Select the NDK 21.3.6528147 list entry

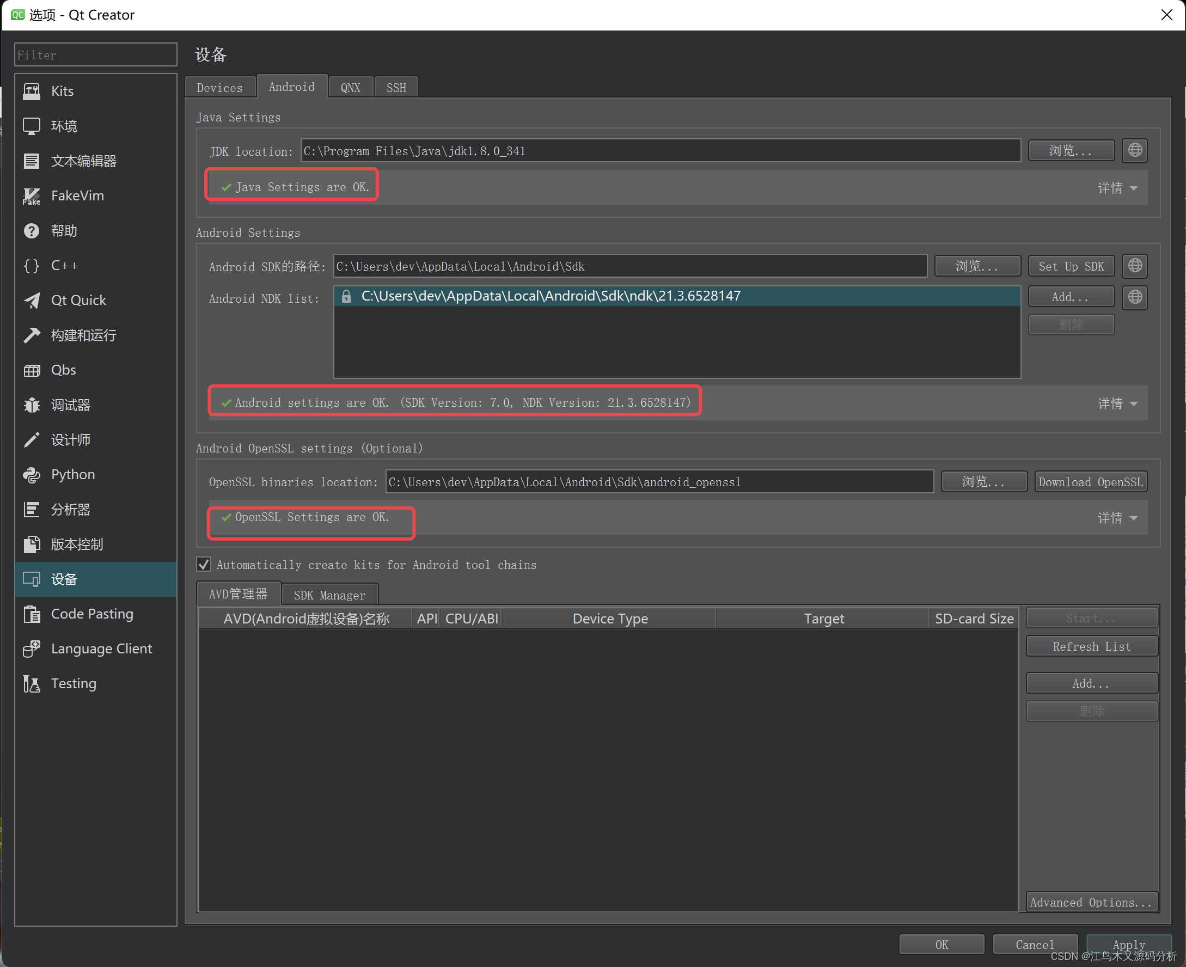[551, 296]
